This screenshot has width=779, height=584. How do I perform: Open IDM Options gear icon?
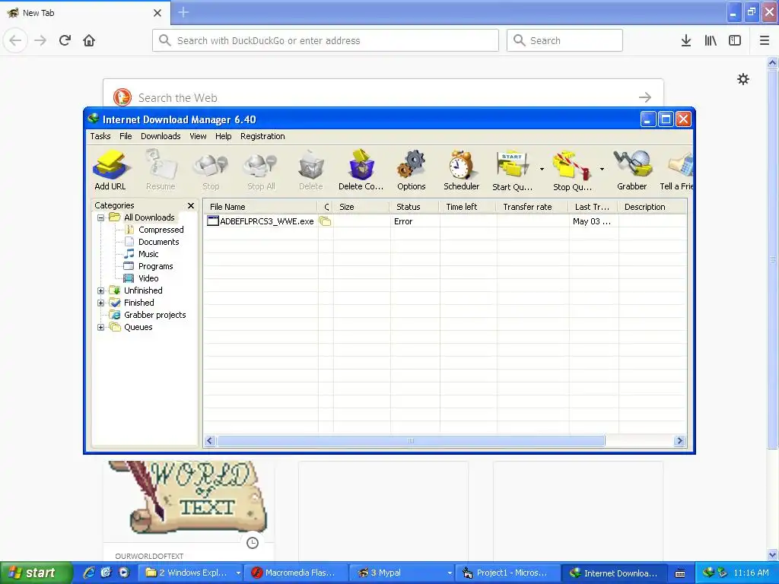(412, 170)
